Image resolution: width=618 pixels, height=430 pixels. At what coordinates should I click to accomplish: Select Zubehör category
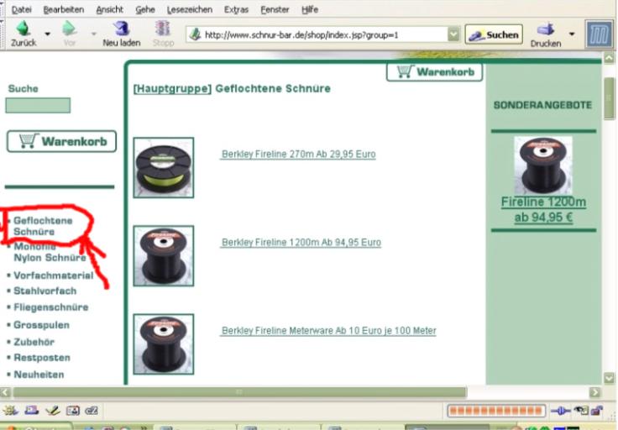point(34,342)
